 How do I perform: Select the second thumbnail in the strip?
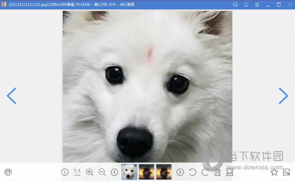147,172
